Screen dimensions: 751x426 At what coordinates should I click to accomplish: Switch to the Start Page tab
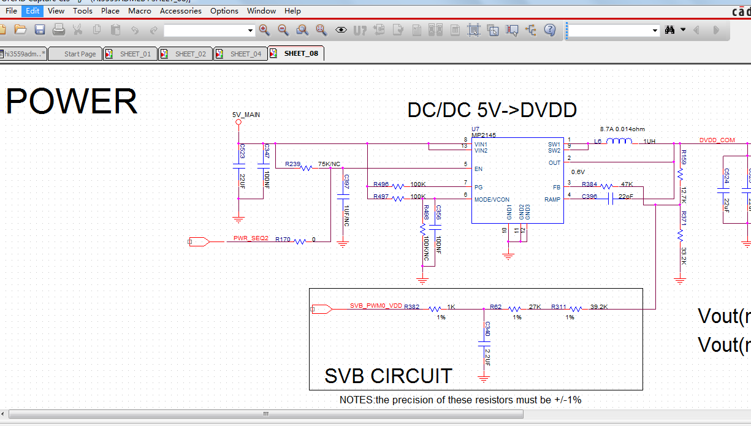tap(75, 54)
